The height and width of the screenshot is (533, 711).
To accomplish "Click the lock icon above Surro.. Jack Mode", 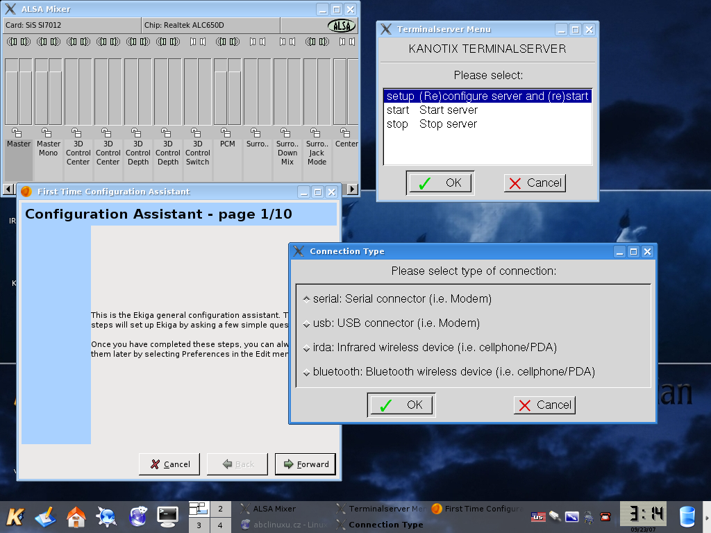I will click(316, 133).
